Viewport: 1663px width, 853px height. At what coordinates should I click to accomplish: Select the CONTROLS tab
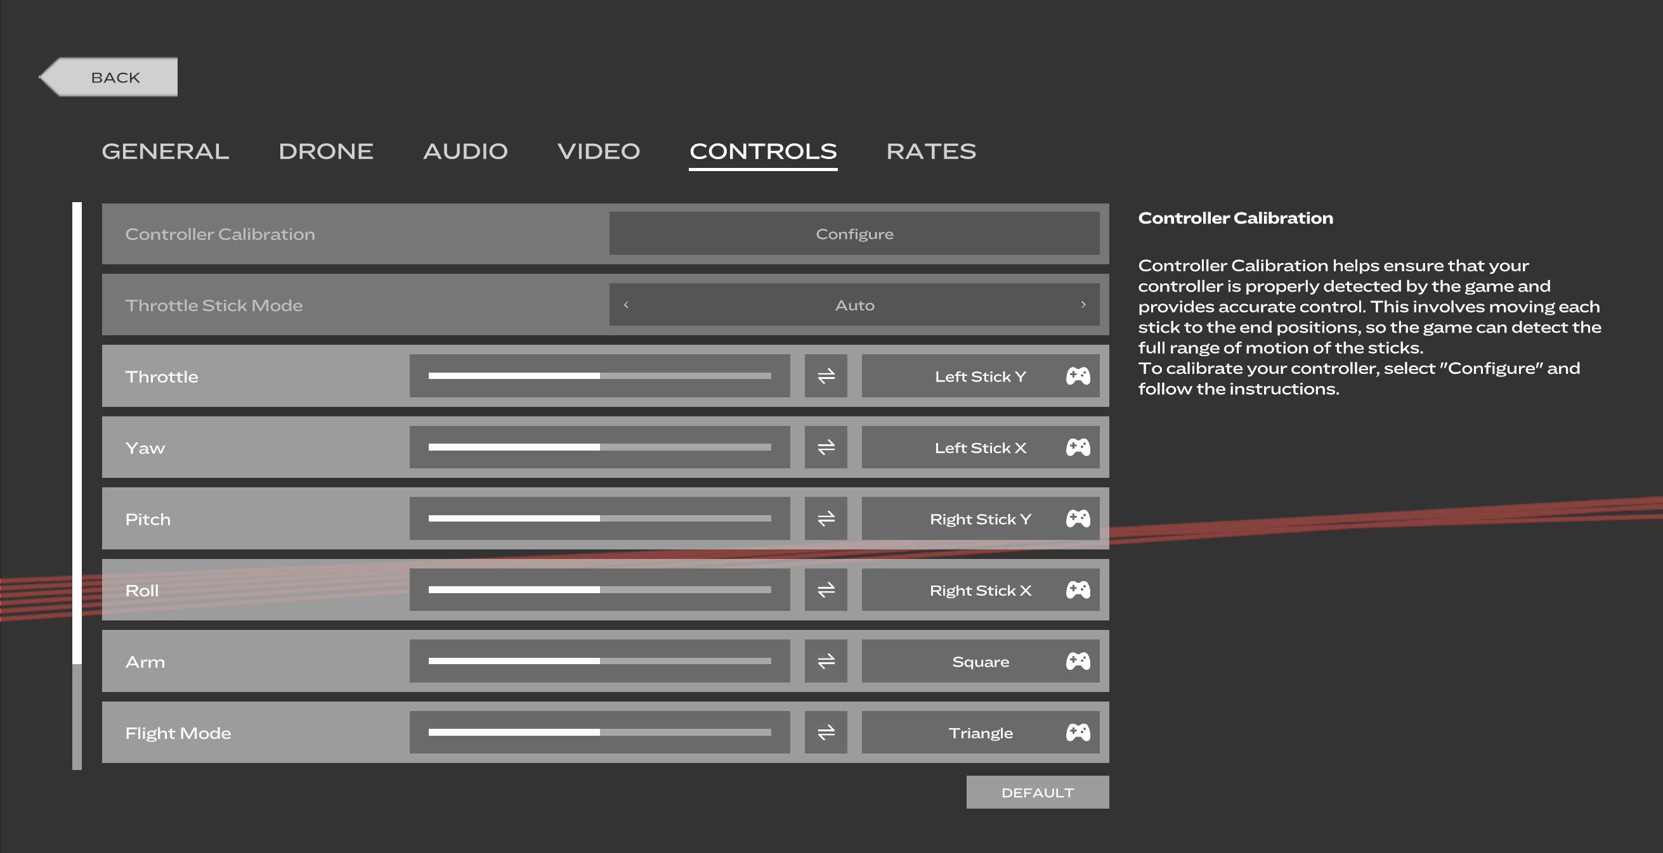pos(763,151)
